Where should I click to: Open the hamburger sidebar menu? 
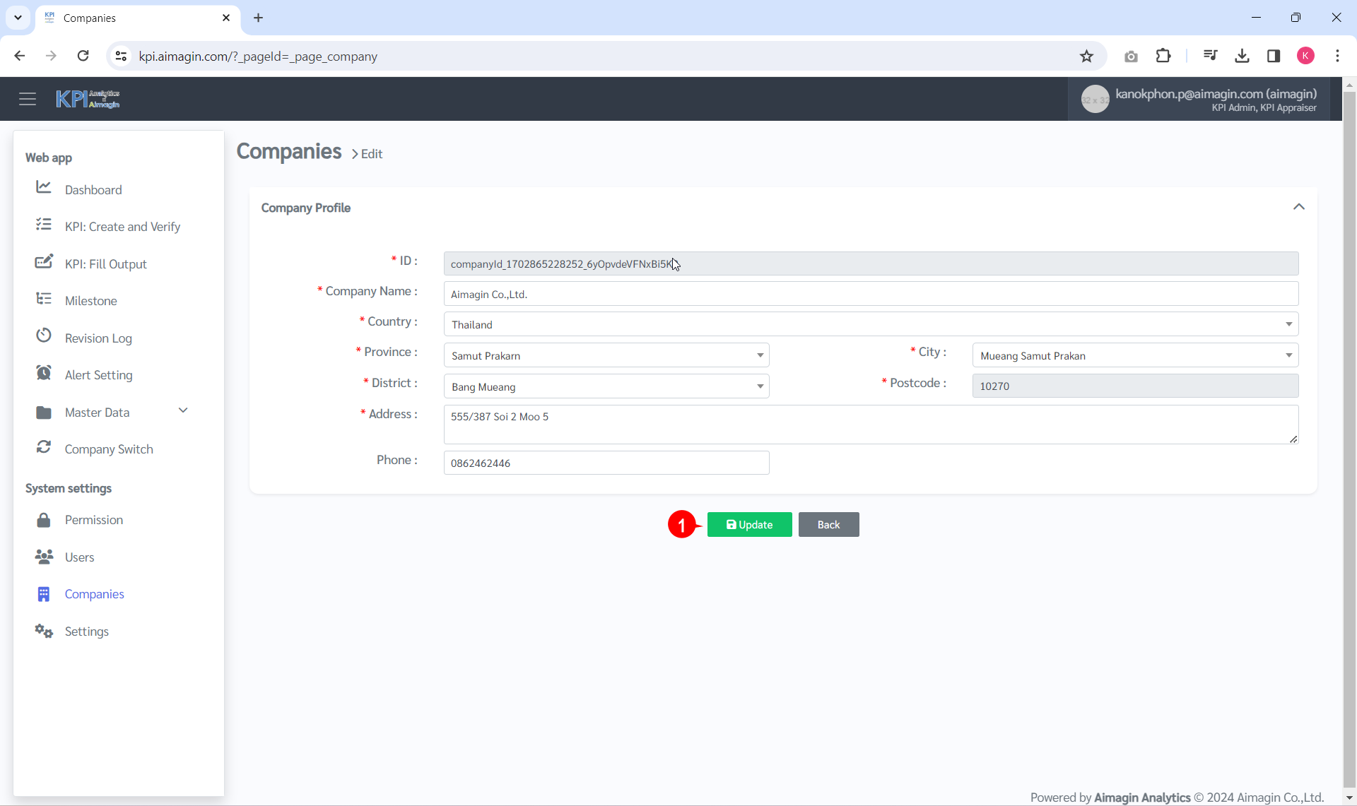(x=28, y=99)
